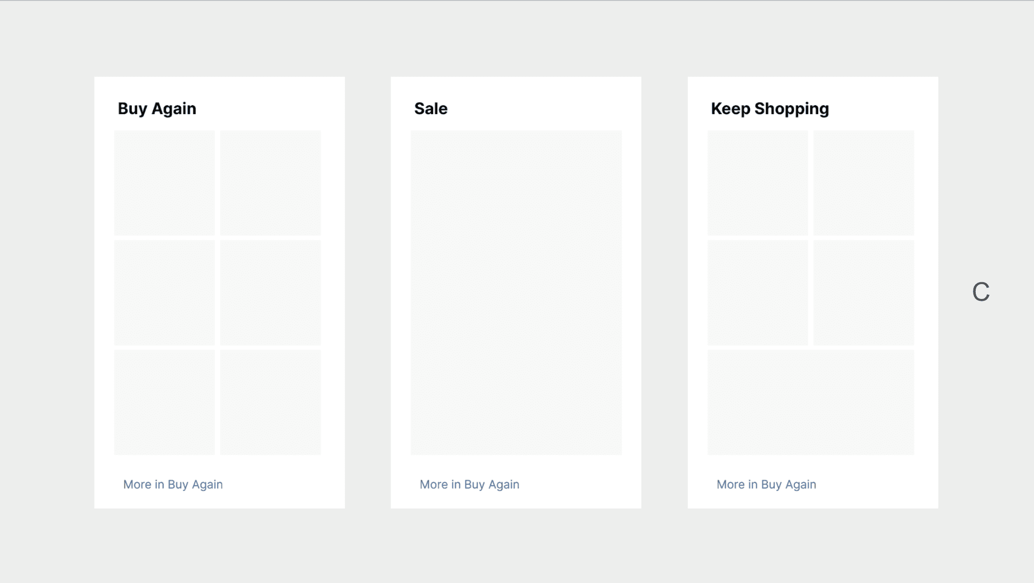Click the 'Sale' card heading
Screen dimensions: 1034x583
[431, 108]
